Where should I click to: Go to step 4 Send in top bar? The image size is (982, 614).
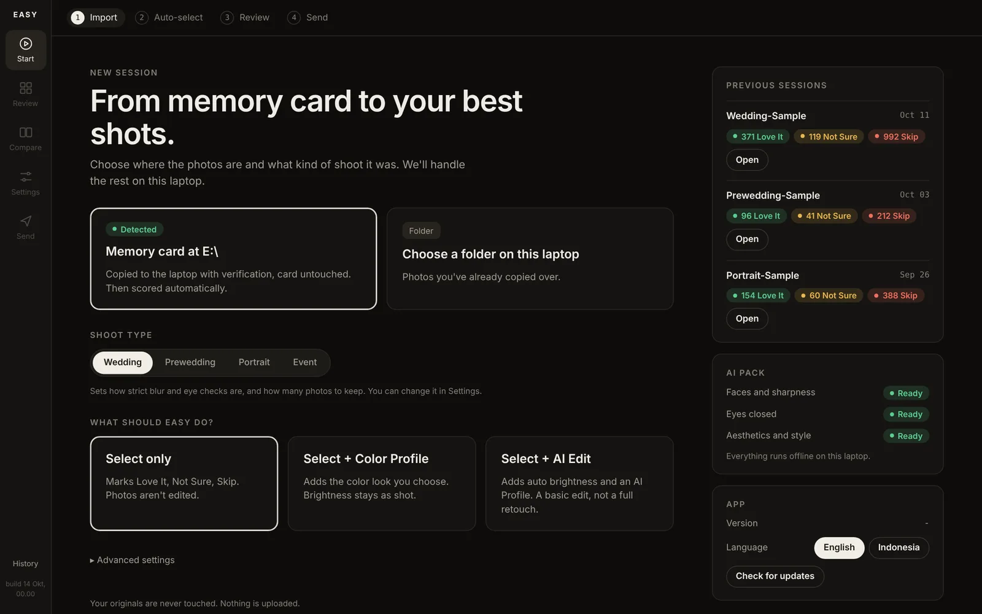point(308,17)
